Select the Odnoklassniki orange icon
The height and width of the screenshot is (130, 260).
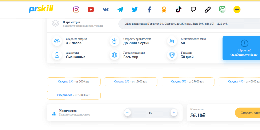(164, 10)
